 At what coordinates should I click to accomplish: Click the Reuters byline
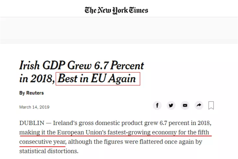tap(32, 93)
